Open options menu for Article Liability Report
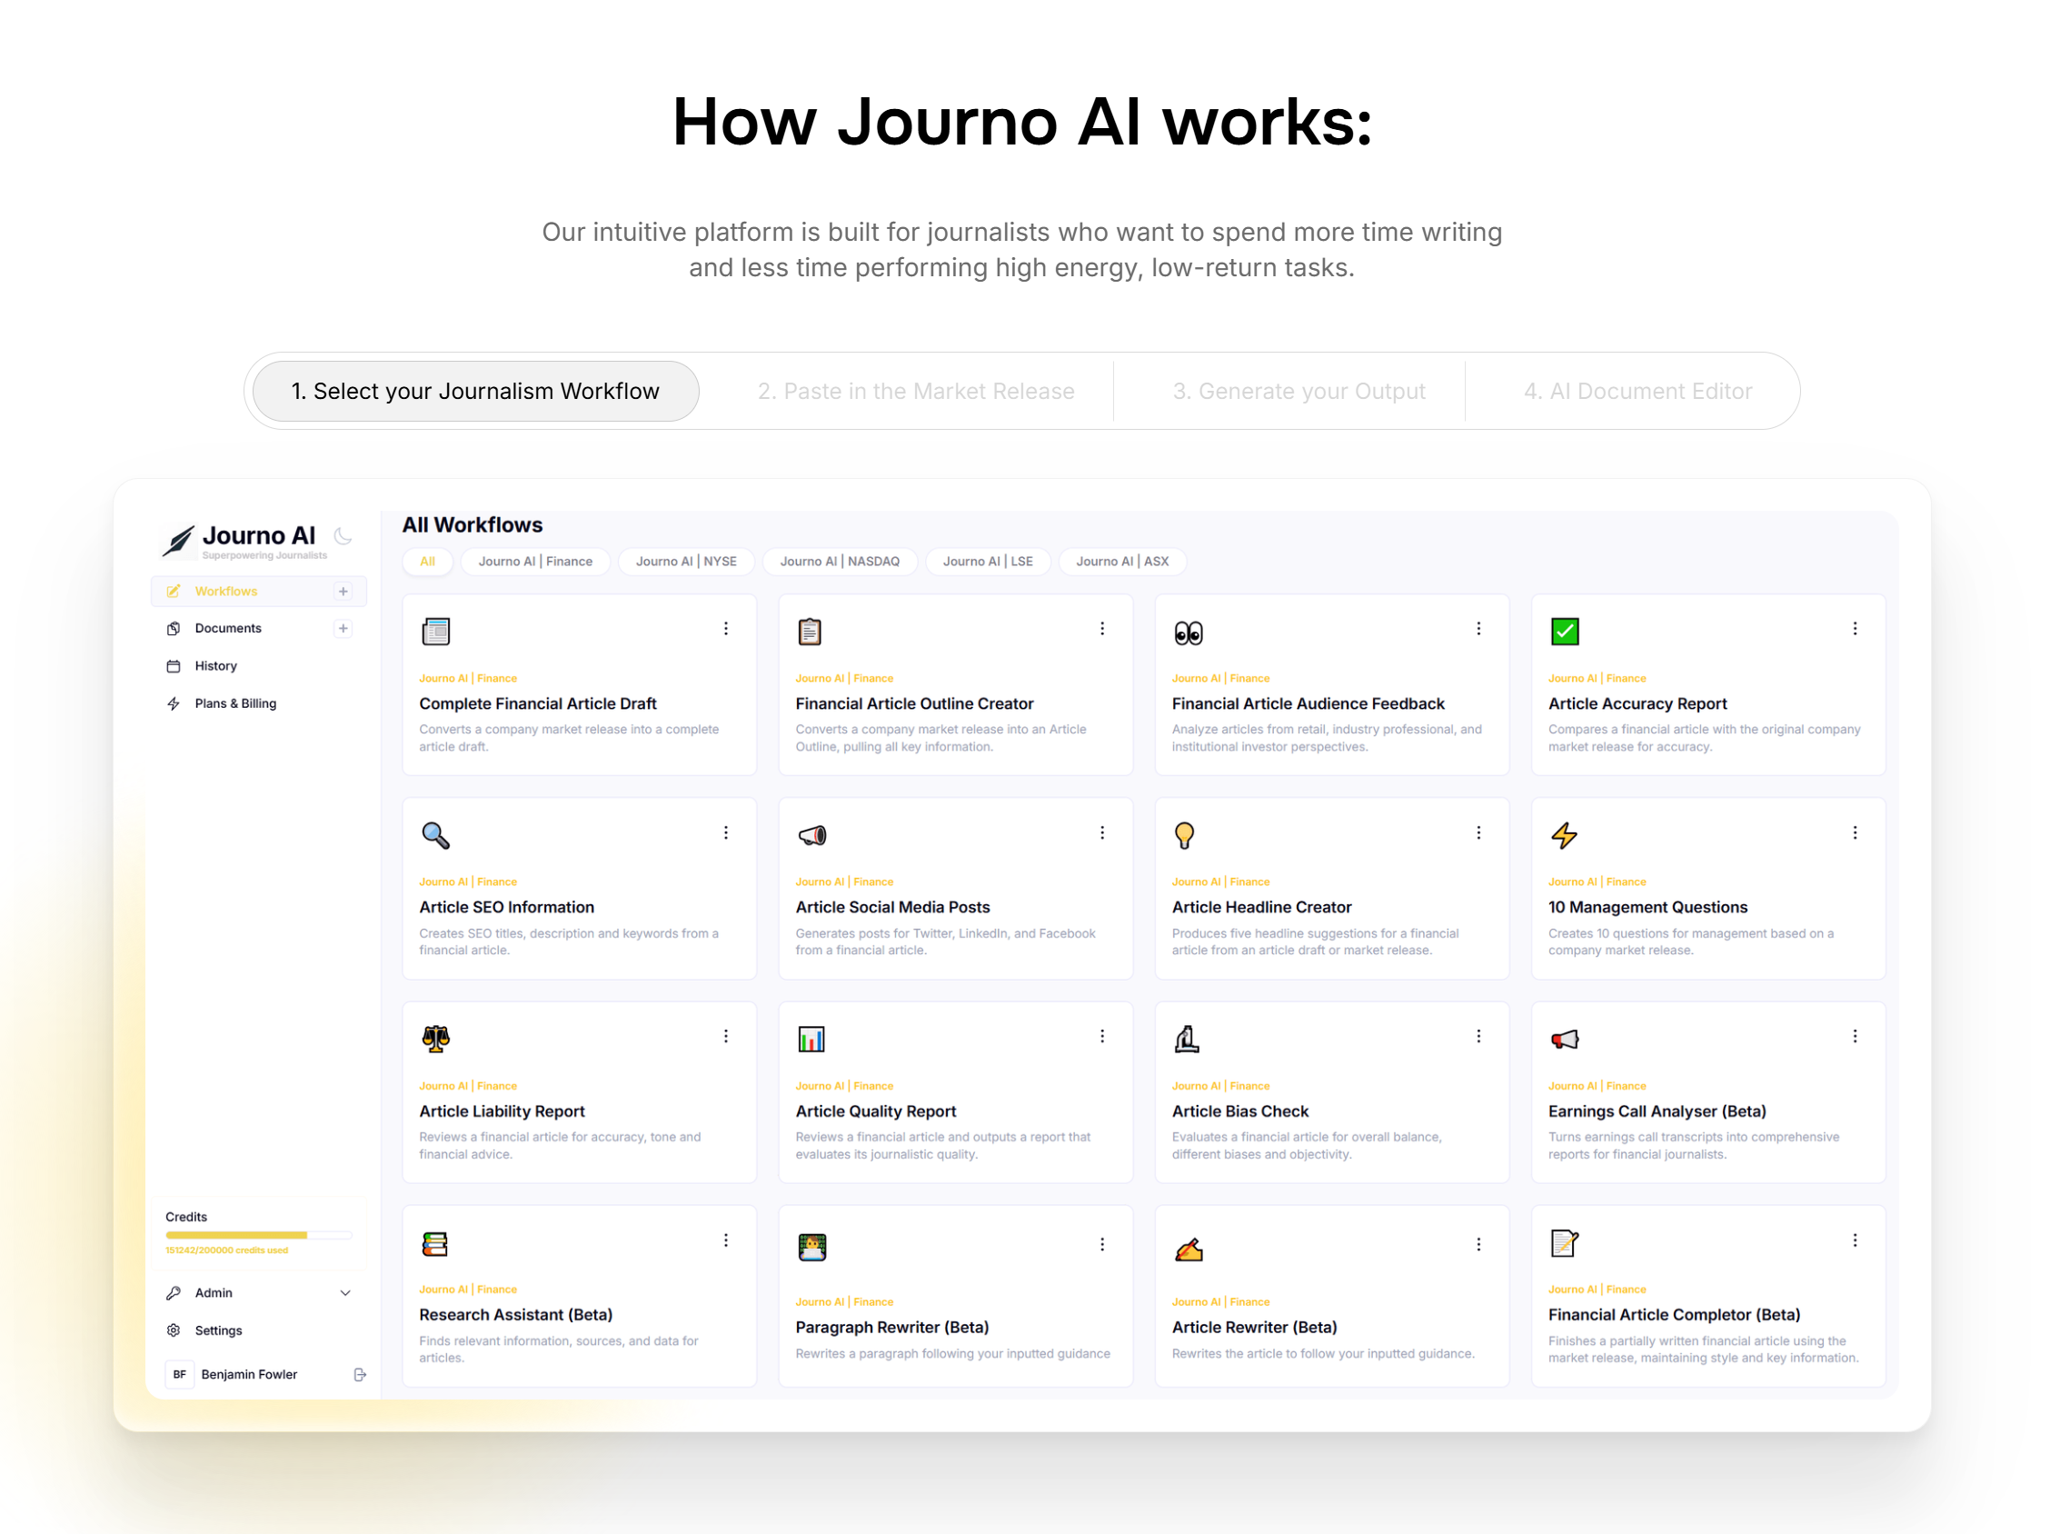The image size is (2050, 1534). click(726, 1037)
